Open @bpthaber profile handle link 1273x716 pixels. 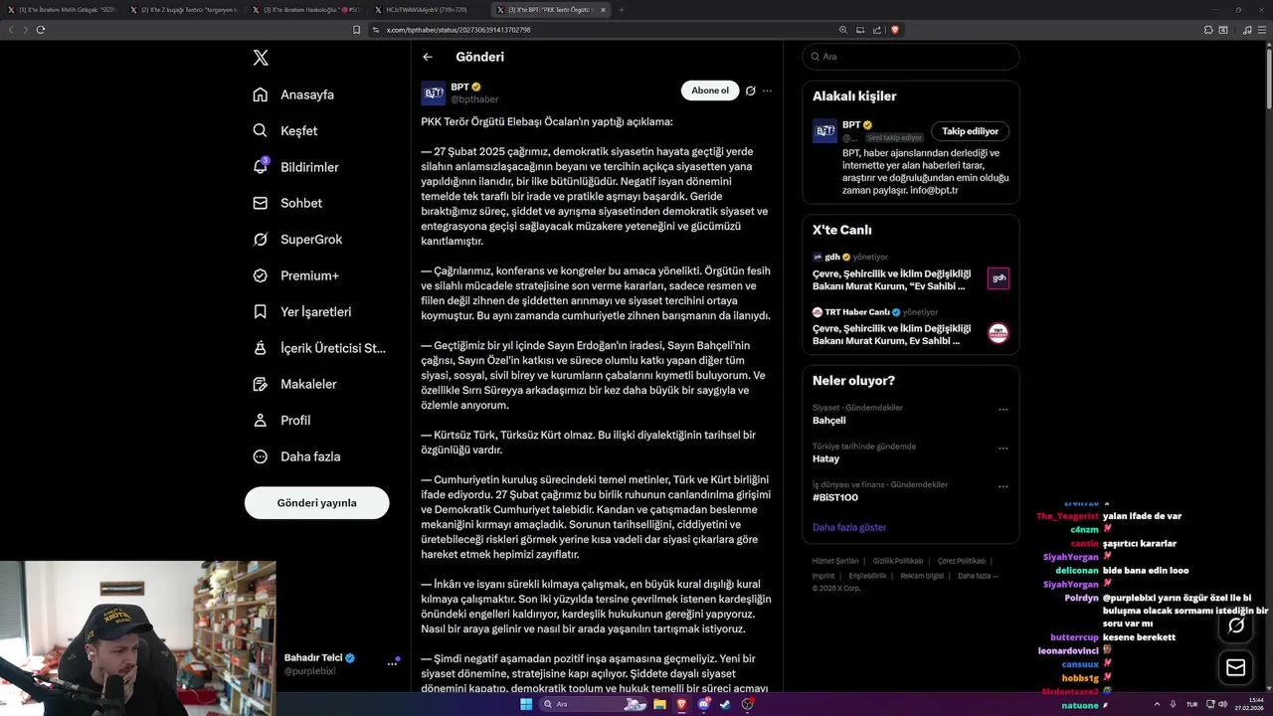point(474,99)
